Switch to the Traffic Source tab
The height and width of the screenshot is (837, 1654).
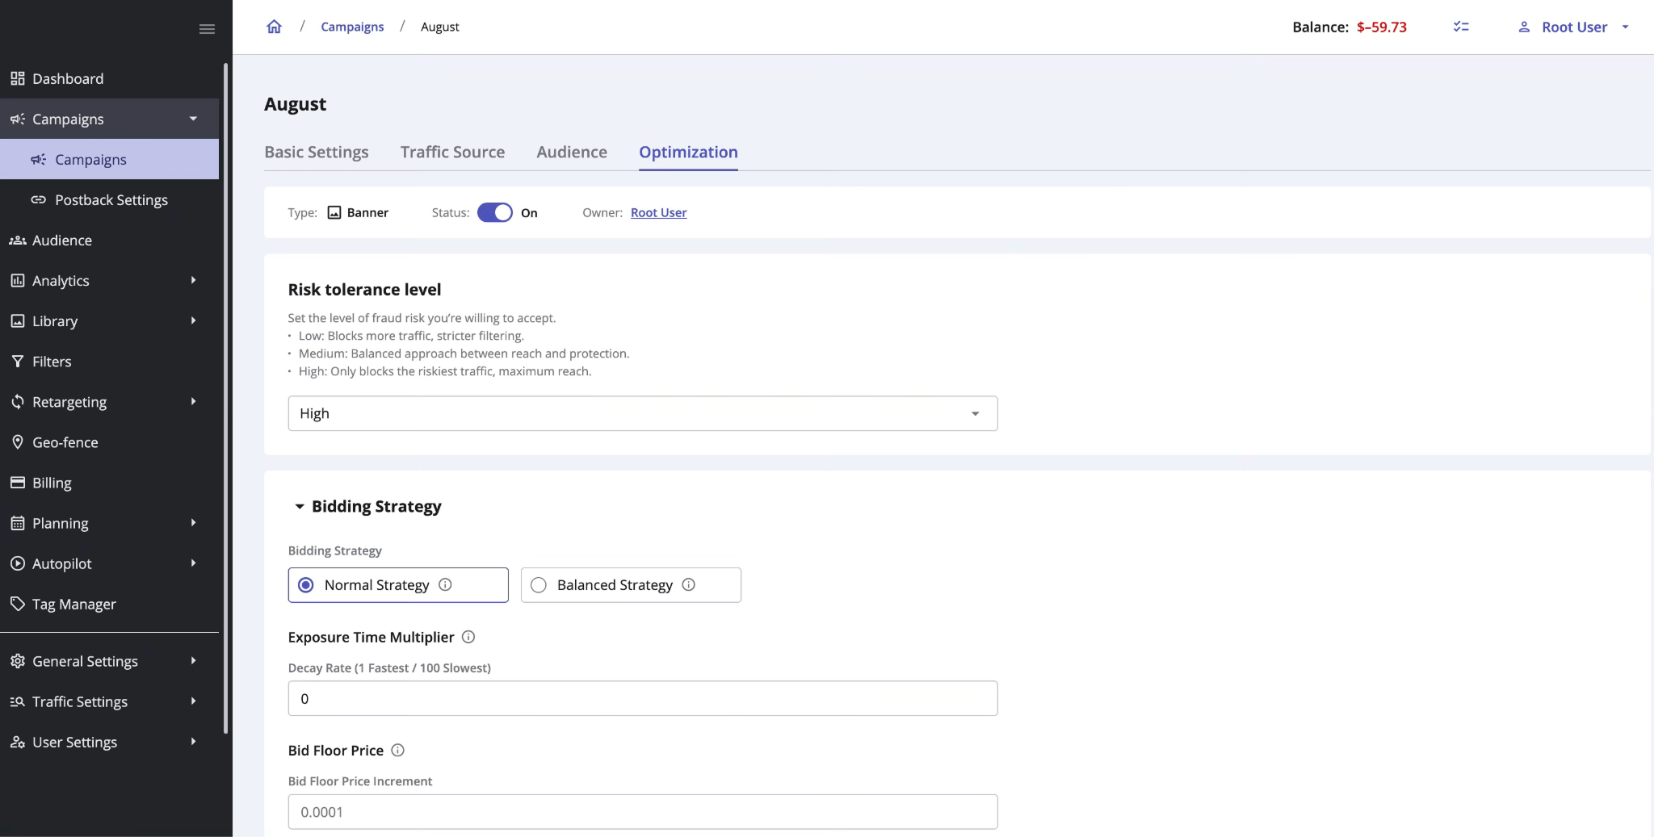pos(451,152)
